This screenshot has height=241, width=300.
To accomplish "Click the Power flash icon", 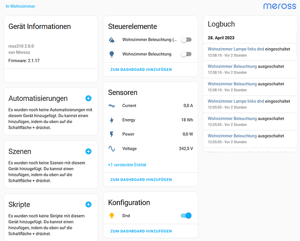I will 112,134.
